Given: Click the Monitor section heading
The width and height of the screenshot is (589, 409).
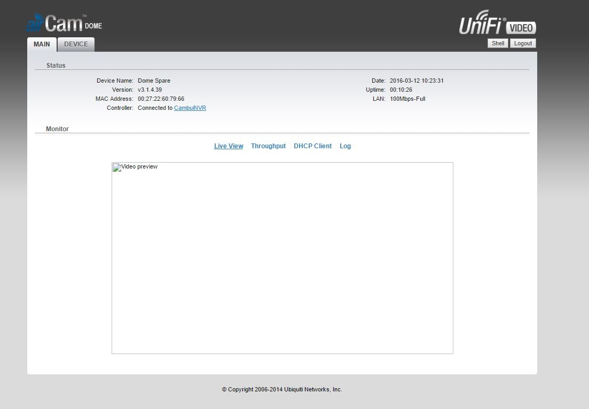Looking at the screenshot, I should pyautogui.click(x=57, y=129).
